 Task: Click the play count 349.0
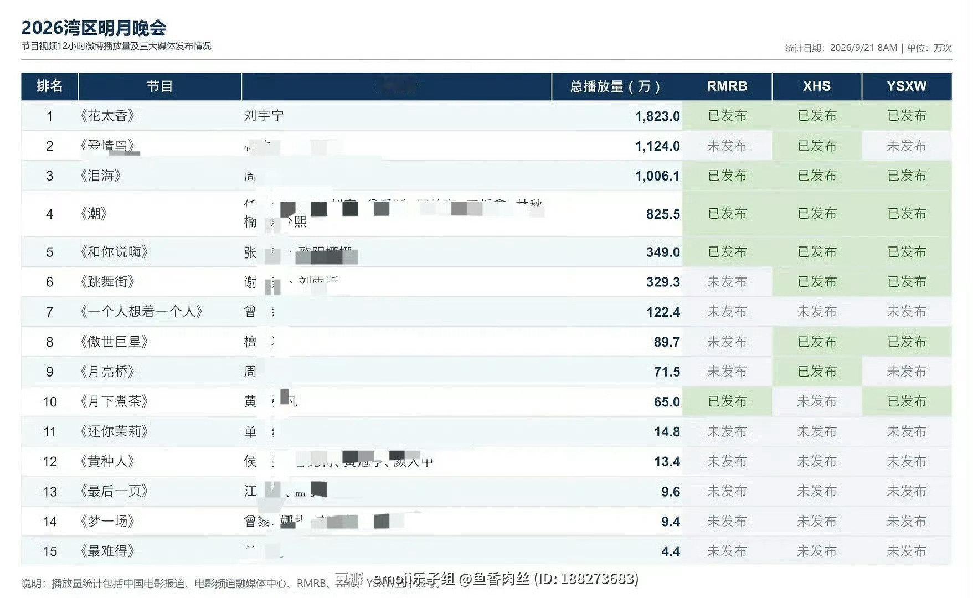(663, 252)
